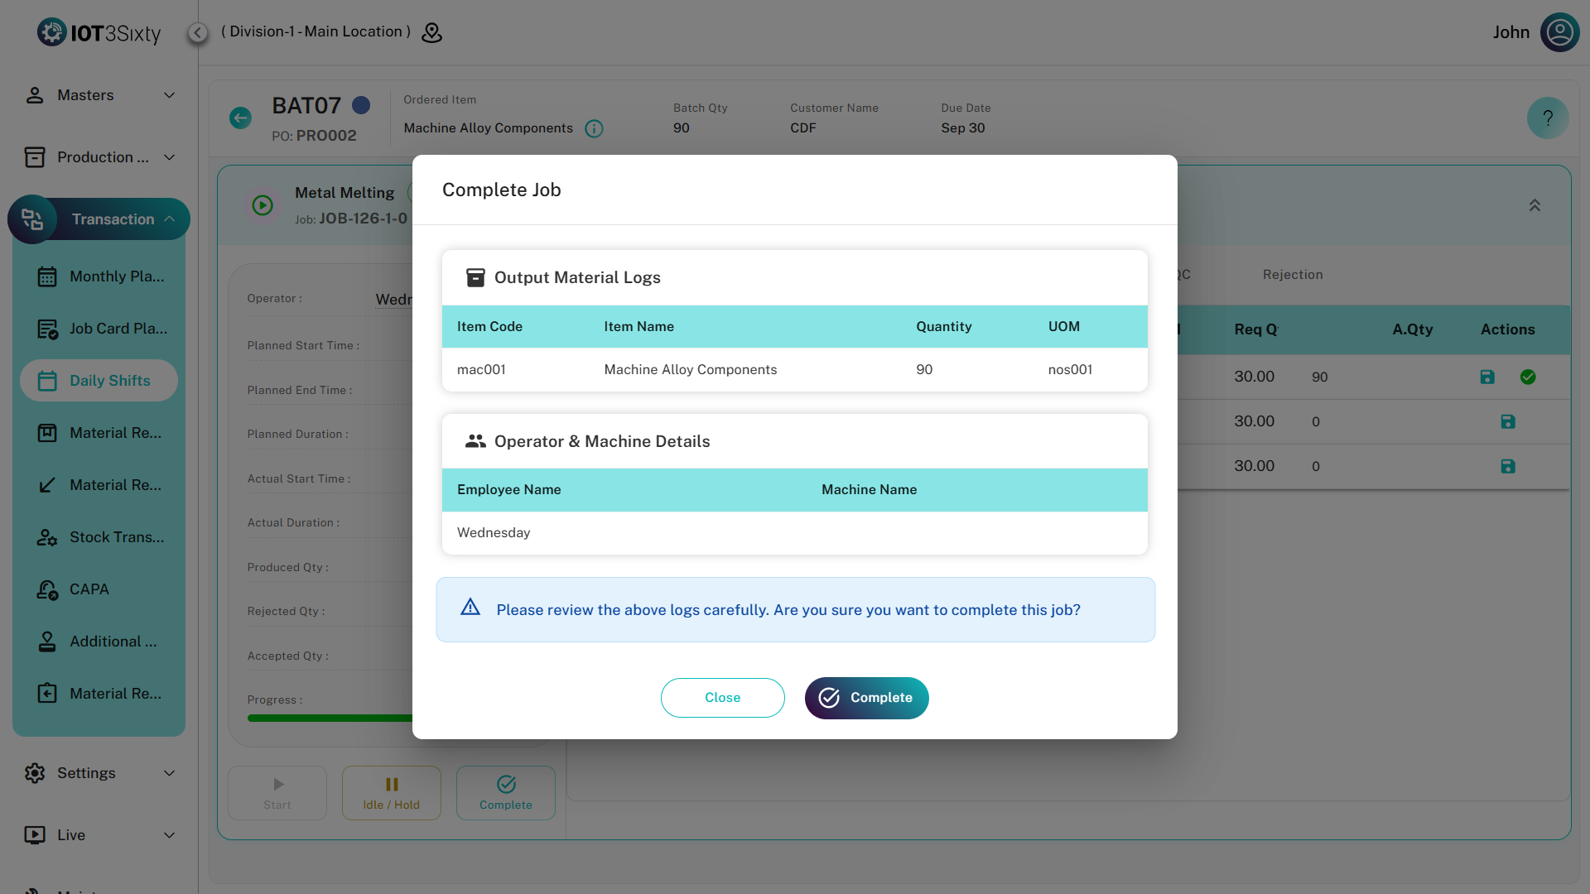The height and width of the screenshot is (894, 1590).
Task: Click the green check in first row
Action: point(1528,377)
